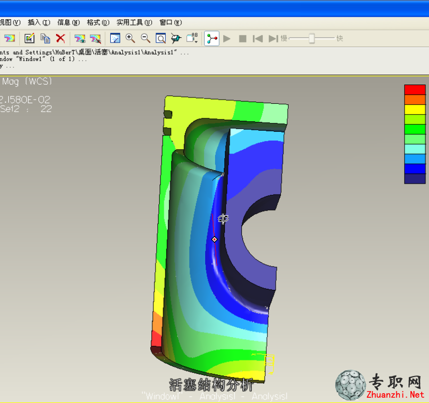The height and width of the screenshot is (403, 429).
Task: Click the refit to window icon
Action: tap(161, 38)
